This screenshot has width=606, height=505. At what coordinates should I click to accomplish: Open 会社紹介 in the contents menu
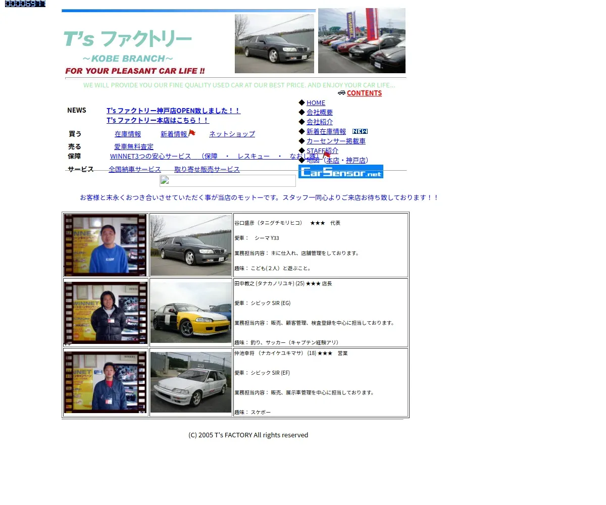coord(320,122)
